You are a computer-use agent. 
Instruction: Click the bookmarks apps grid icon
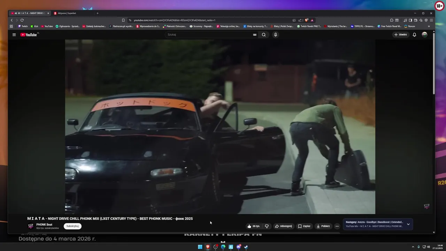tap(11, 26)
